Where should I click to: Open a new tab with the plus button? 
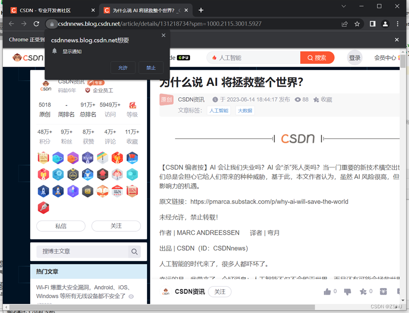201,10
